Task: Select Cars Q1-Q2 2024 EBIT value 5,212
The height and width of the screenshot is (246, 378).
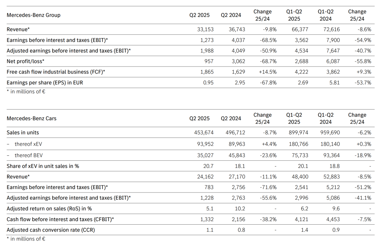Action: 332,187
